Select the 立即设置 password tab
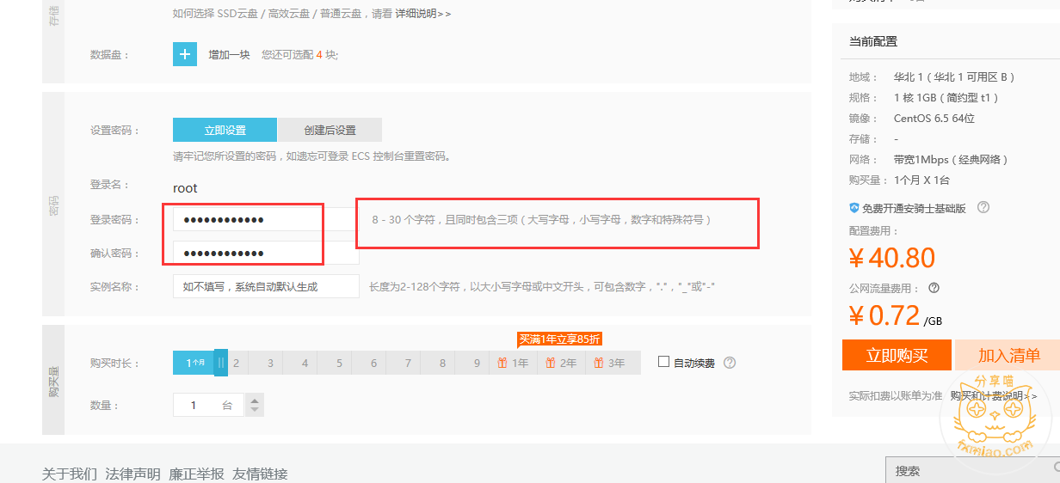This screenshot has width=1060, height=483. coord(225,130)
